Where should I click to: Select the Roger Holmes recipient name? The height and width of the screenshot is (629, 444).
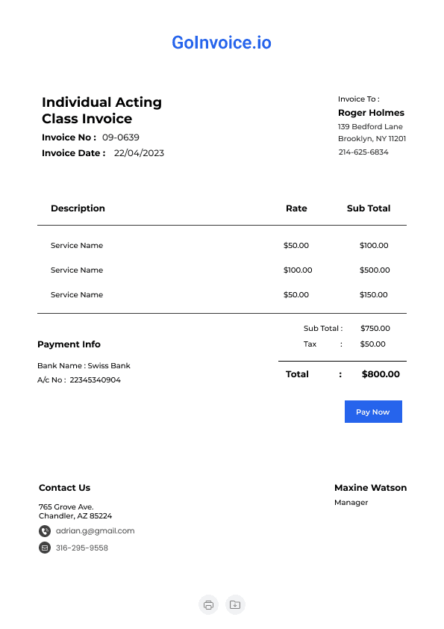coord(371,113)
